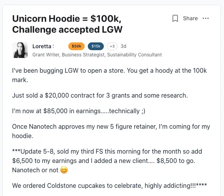Screen dimensions: 224x196
Task: Bookmark this Unicorn Hoodie post
Action: pyautogui.click(x=175, y=18)
